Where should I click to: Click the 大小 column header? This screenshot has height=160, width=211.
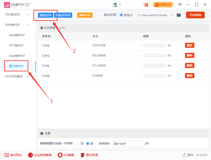pyautogui.click(x=95, y=36)
